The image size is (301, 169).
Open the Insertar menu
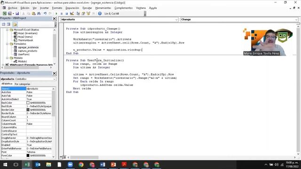(x=44, y=8)
